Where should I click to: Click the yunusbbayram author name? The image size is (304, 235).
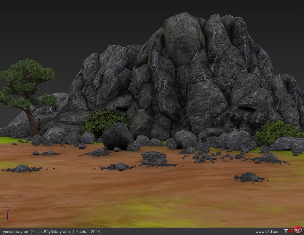(16, 232)
